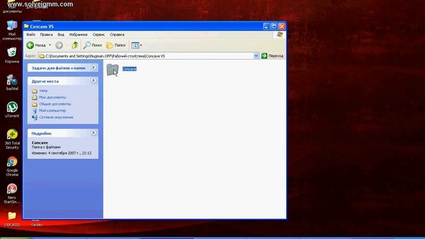Open the Избранное menu
The height and width of the screenshot is (239, 425).
click(78, 35)
